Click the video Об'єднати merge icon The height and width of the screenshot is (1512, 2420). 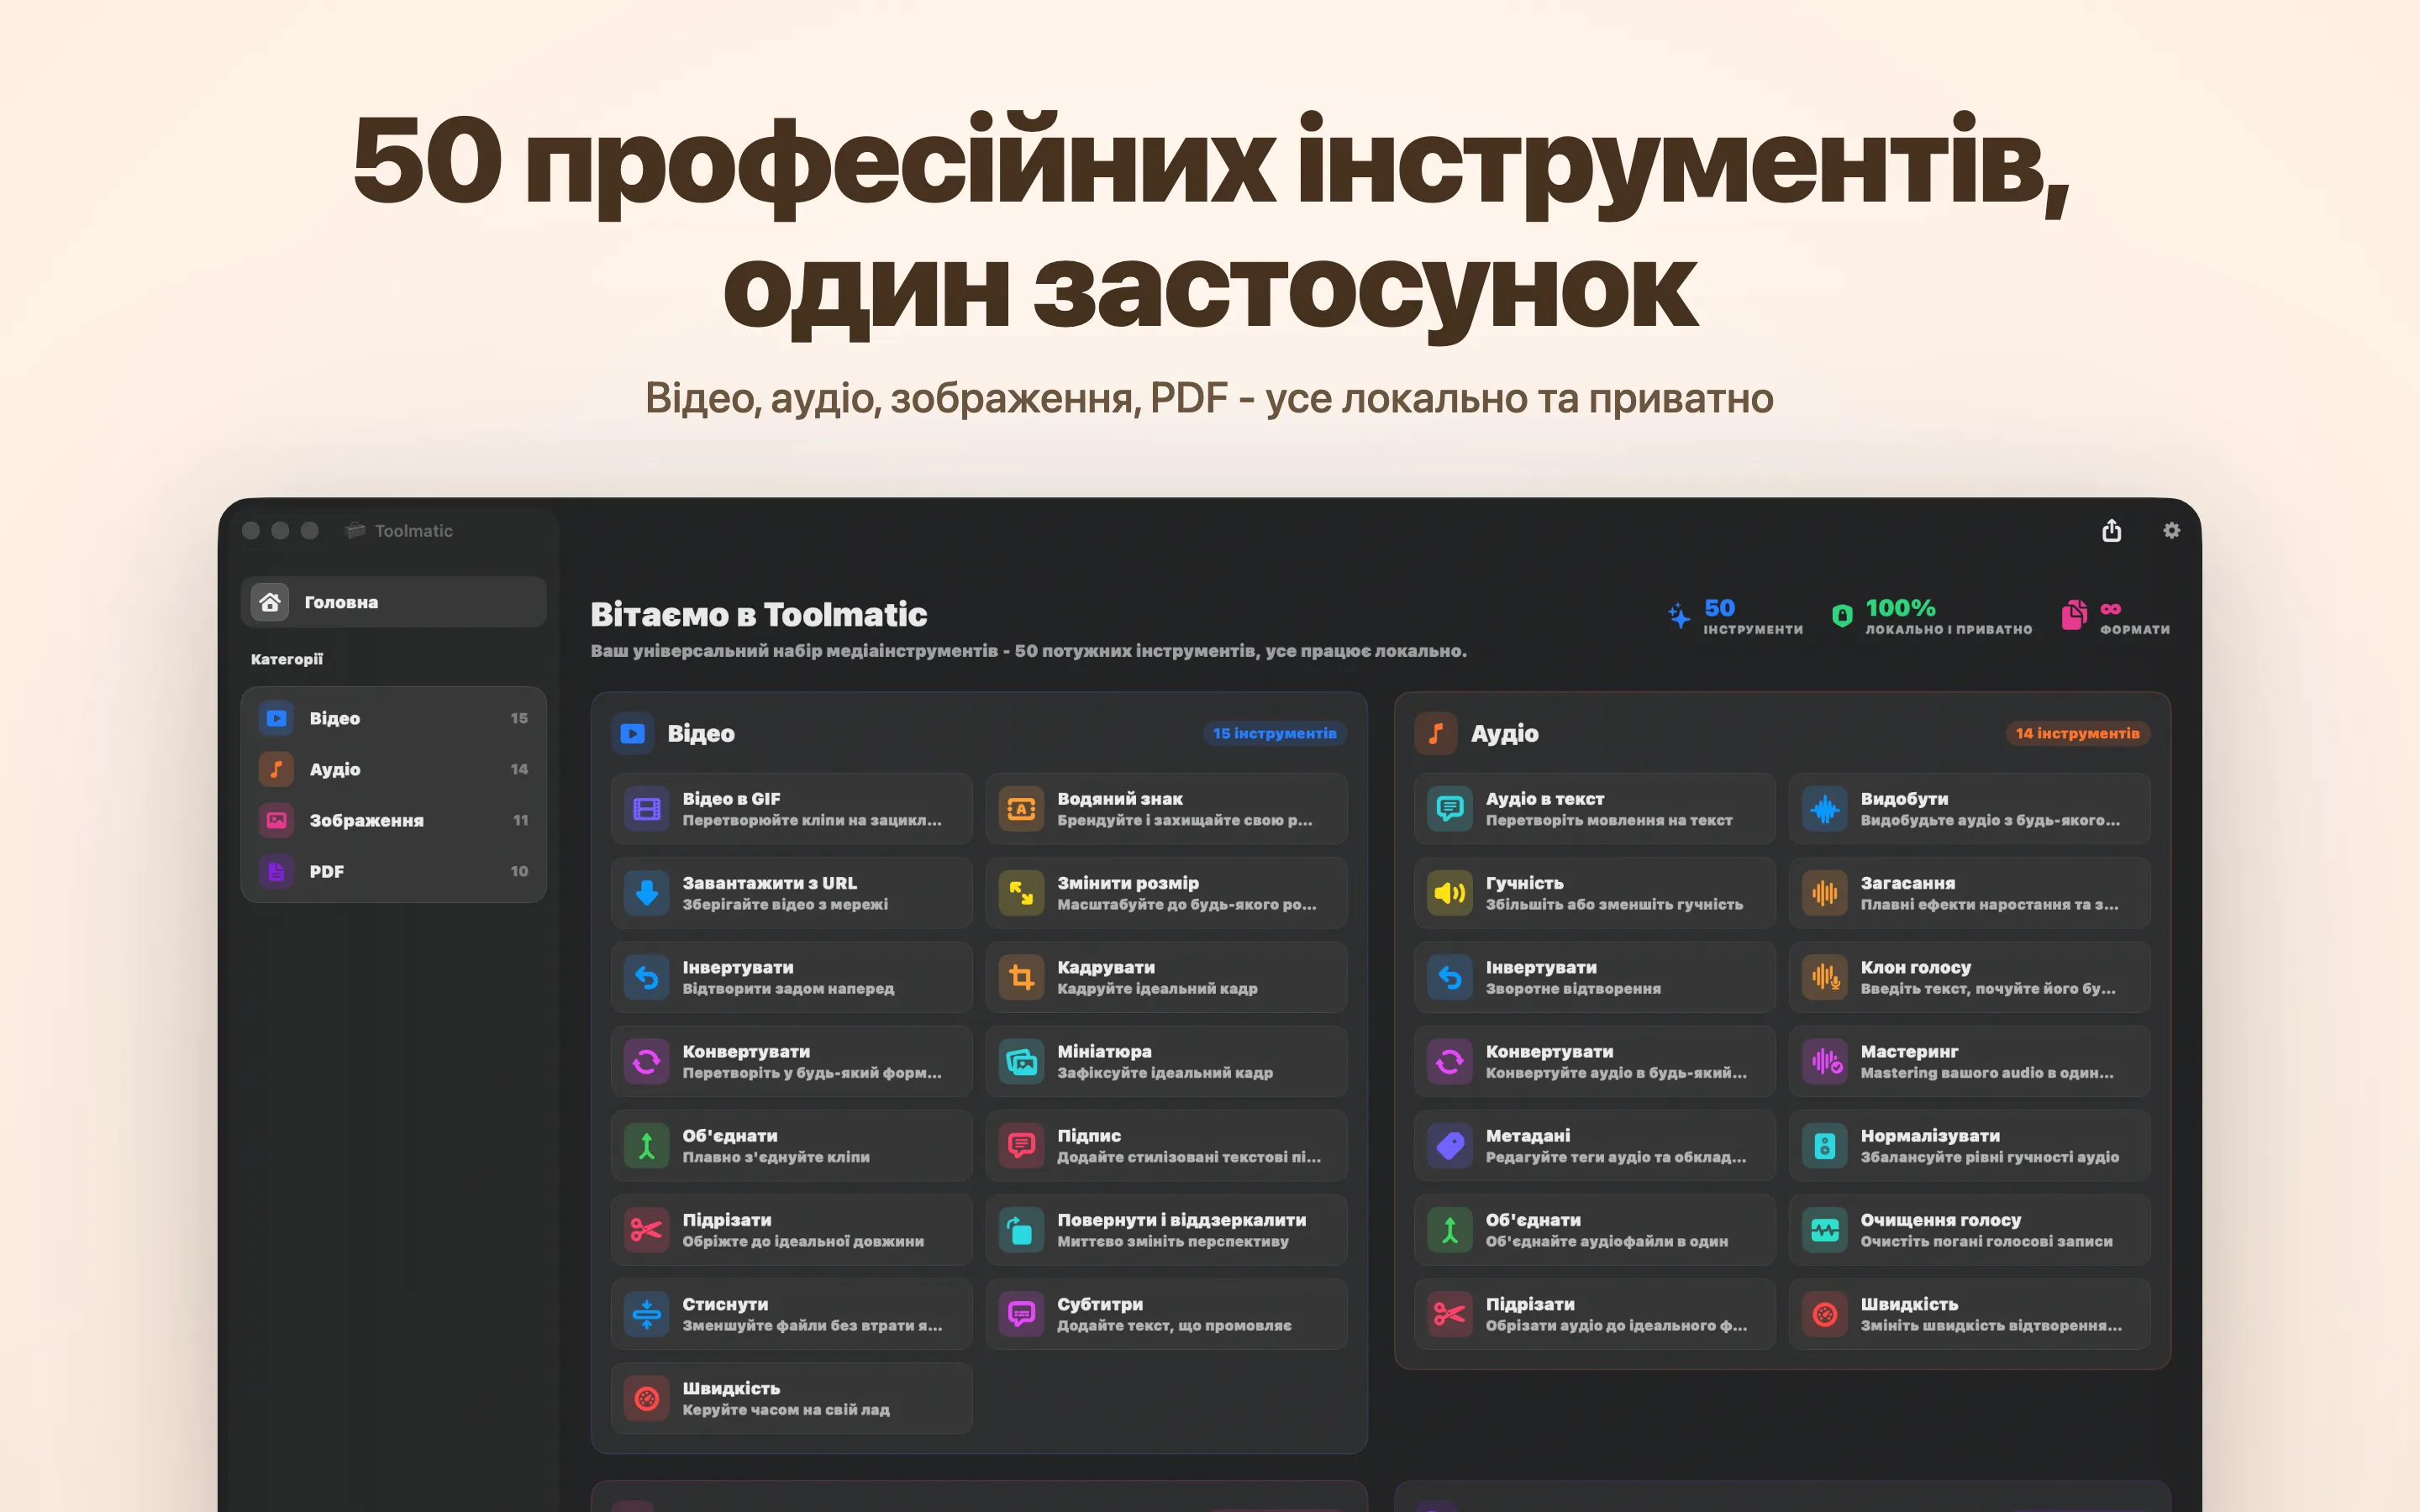pyautogui.click(x=647, y=1145)
